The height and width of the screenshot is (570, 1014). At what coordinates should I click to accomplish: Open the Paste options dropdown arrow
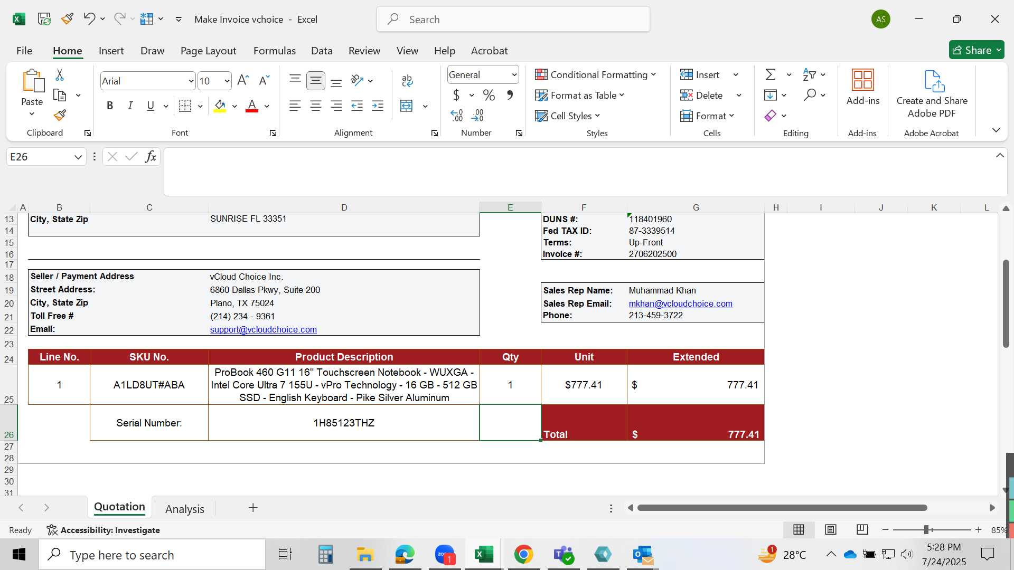(x=32, y=114)
